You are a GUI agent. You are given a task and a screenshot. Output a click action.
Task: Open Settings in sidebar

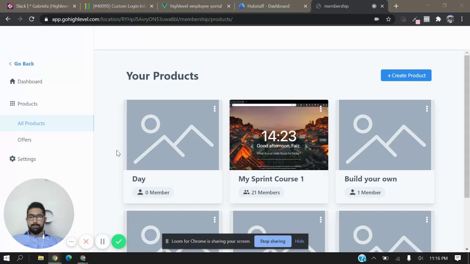(x=26, y=159)
